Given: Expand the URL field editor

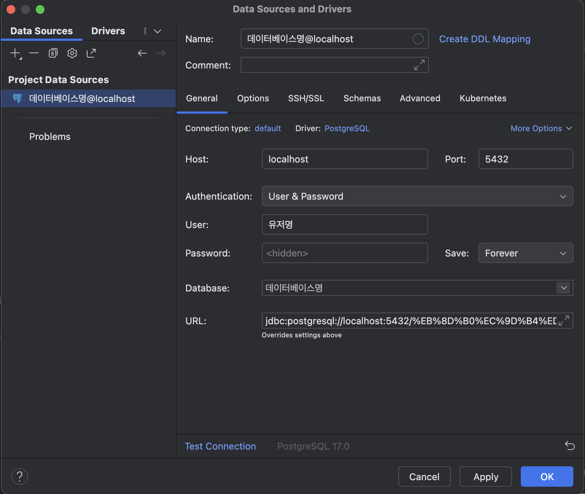Looking at the screenshot, I should (x=564, y=321).
